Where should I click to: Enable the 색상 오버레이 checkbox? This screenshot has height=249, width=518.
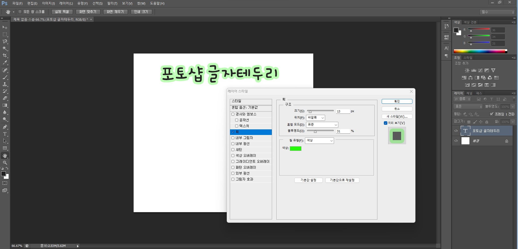233,156
